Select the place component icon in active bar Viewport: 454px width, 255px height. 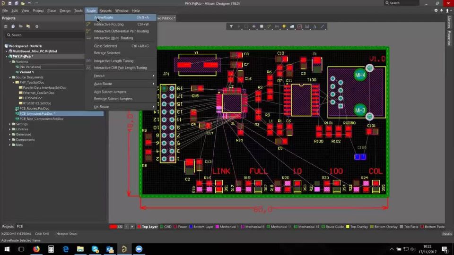[x=262, y=26]
